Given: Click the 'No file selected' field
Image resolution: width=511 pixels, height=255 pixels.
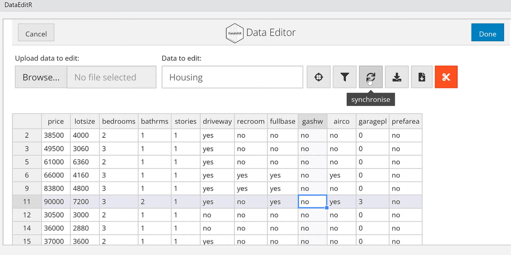Looking at the screenshot, I should click(x=112, y=77).
